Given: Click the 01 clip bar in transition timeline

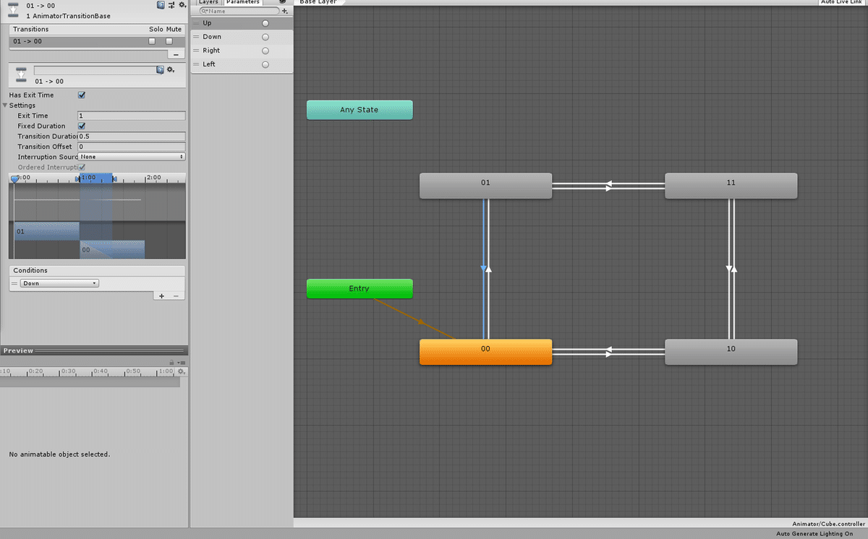Looking at the screenshot, I should point(47,231).
